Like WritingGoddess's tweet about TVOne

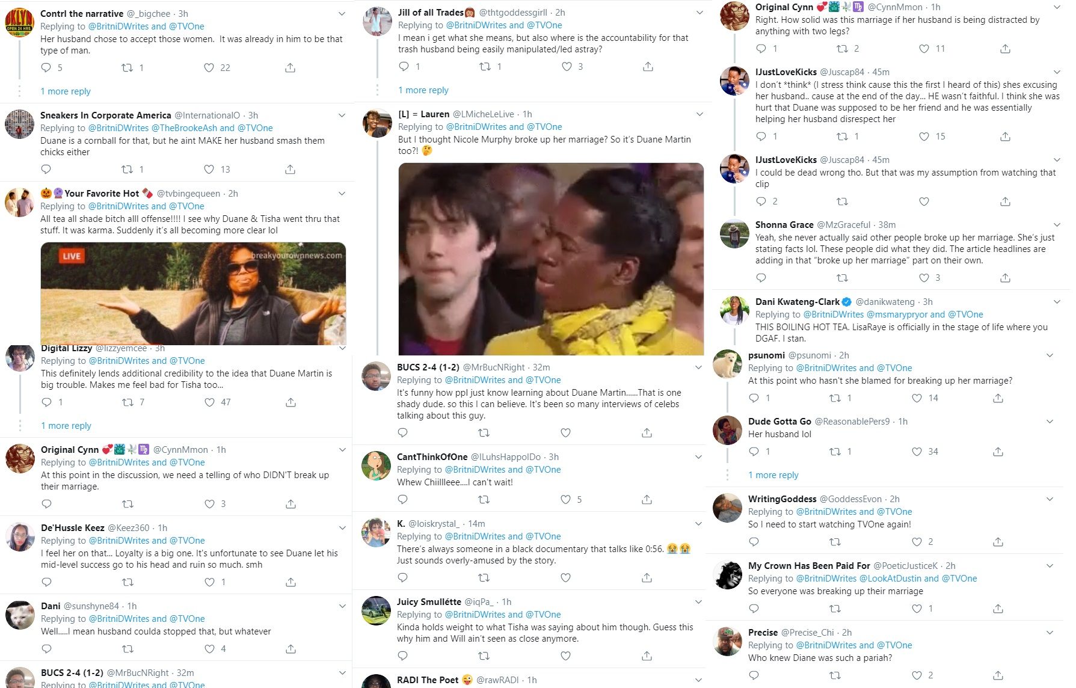[917, 542]
